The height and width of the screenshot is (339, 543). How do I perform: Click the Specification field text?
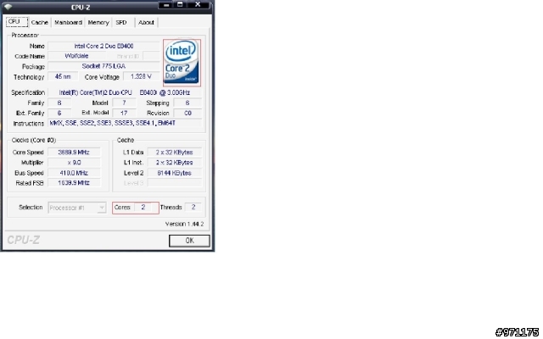125,92
